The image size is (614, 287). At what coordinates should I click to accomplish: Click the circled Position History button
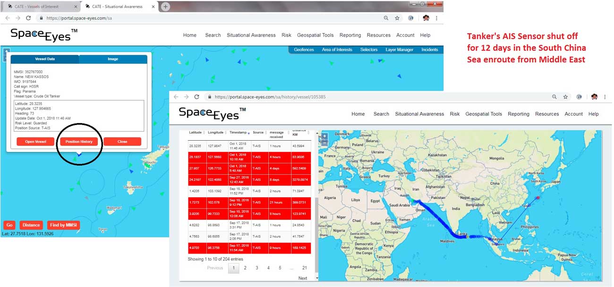[78, 141]
